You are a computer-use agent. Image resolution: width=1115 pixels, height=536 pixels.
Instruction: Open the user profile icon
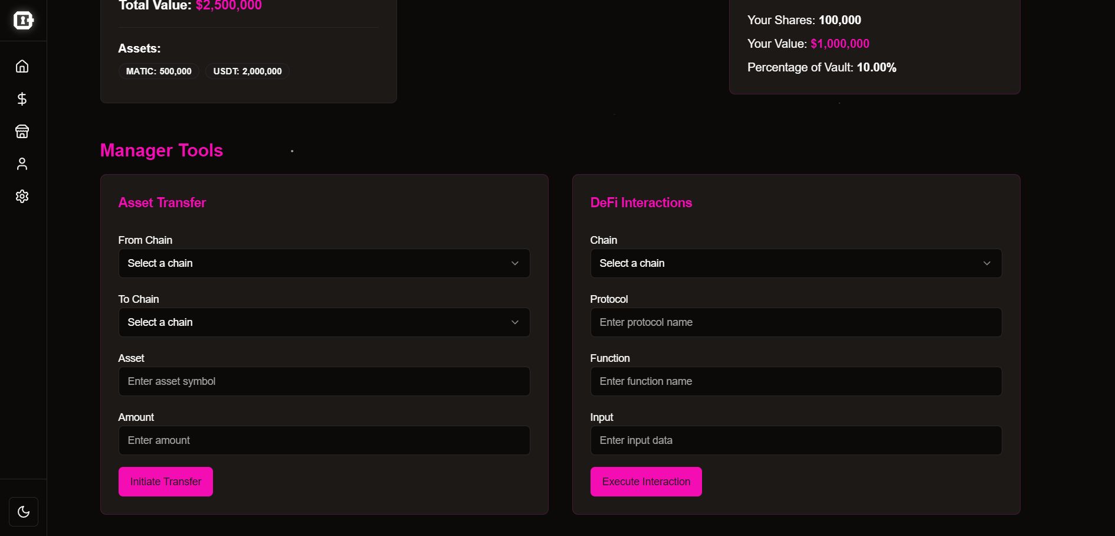22,164
